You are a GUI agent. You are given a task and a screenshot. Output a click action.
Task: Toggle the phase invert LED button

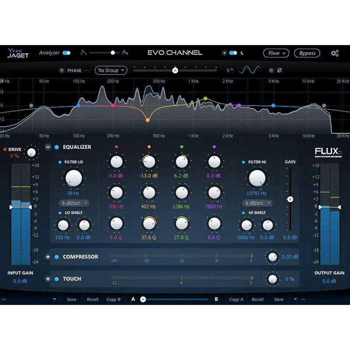coord(271,70)
